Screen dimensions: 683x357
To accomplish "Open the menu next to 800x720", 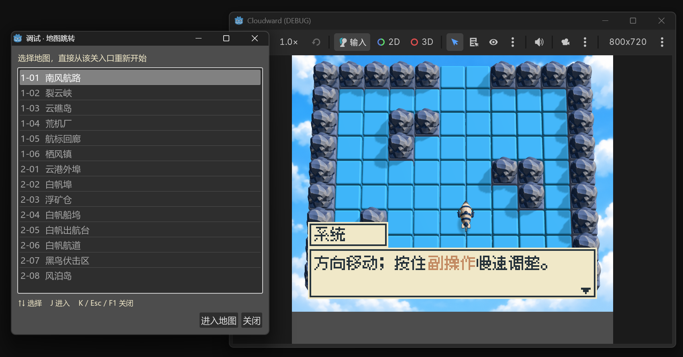I will click(x=662, y=42).
